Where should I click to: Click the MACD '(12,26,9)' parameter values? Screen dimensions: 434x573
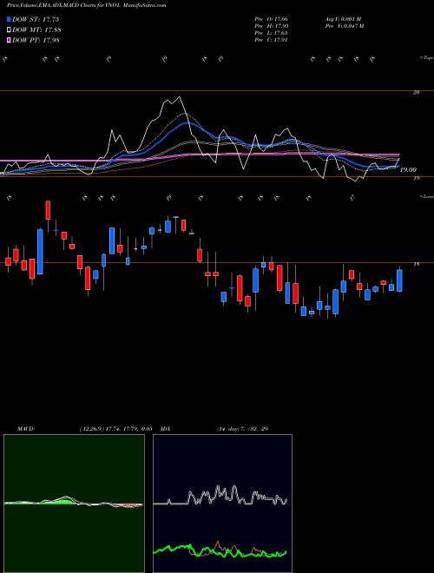[x=115, y=429]
